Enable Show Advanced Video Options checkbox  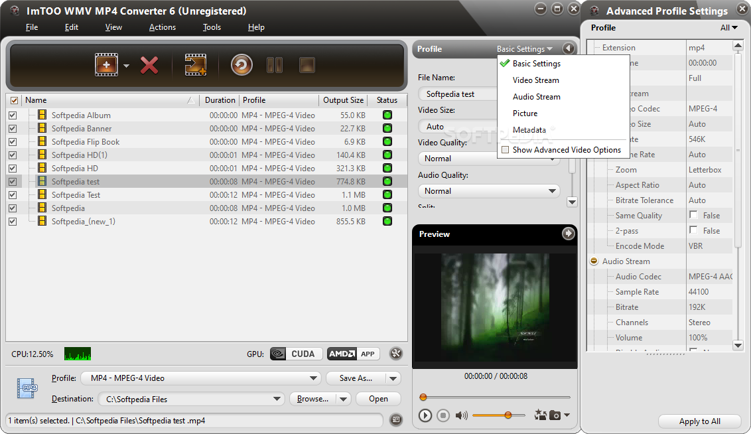[505, 150]
